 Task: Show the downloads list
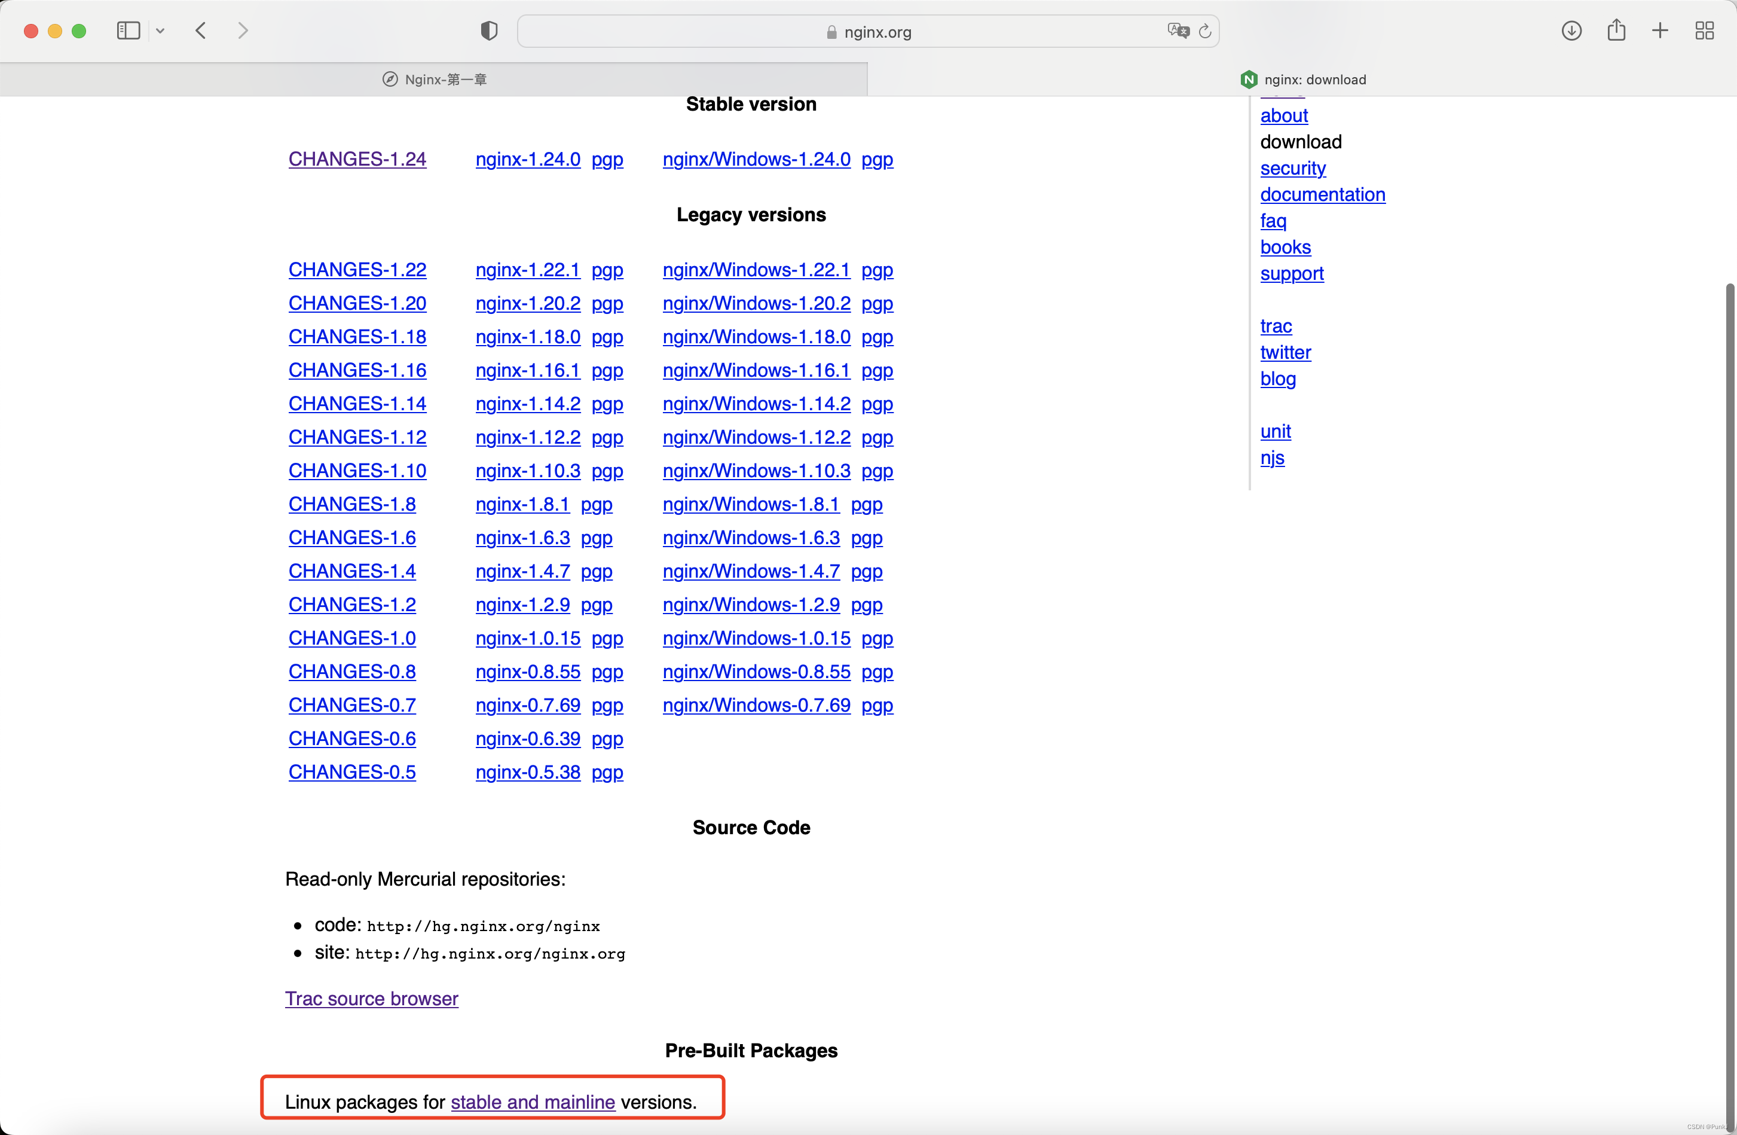1571,30
